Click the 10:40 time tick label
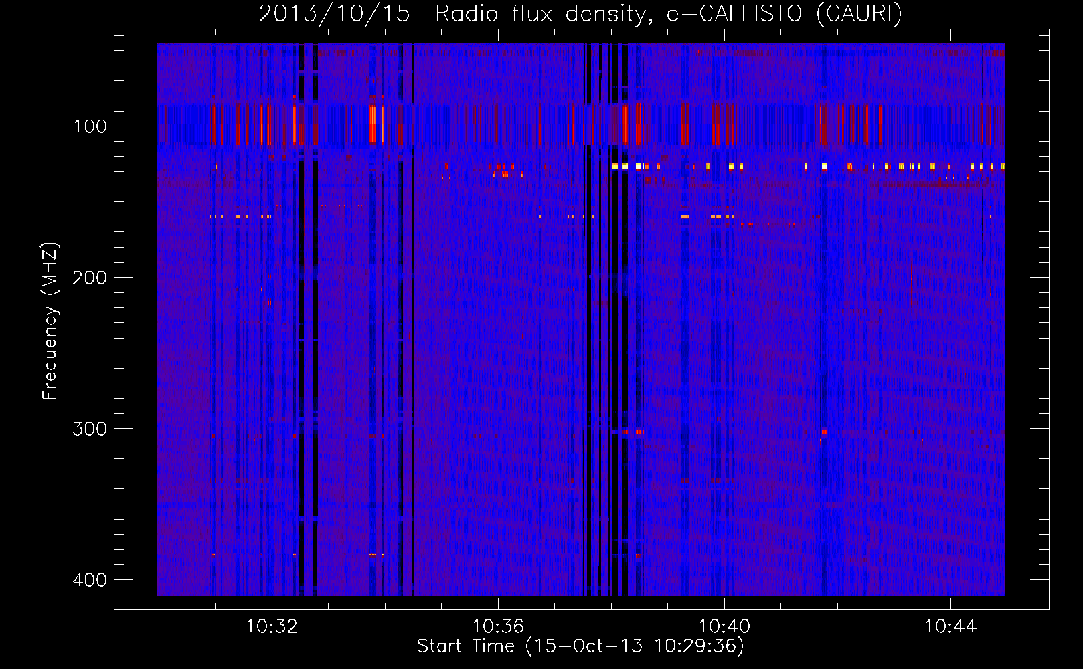1083x669 pixels. 724,627
